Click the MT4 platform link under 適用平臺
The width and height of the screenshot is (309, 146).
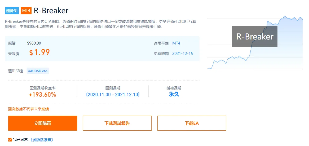(176, 43)
